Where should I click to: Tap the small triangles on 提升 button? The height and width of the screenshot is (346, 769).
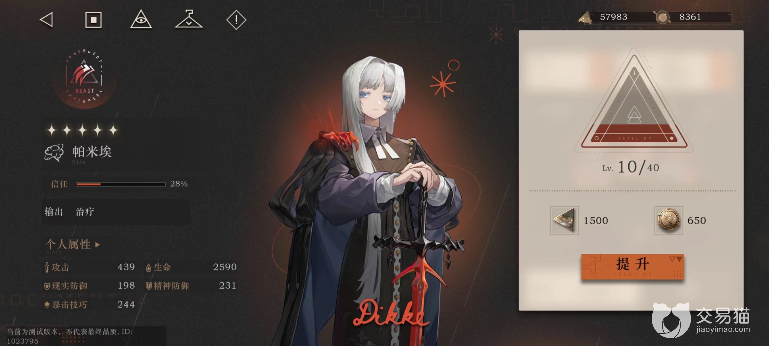coord(675,259)
